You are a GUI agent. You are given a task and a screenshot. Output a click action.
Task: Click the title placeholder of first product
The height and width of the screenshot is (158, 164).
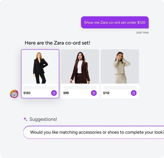[40, 87]
